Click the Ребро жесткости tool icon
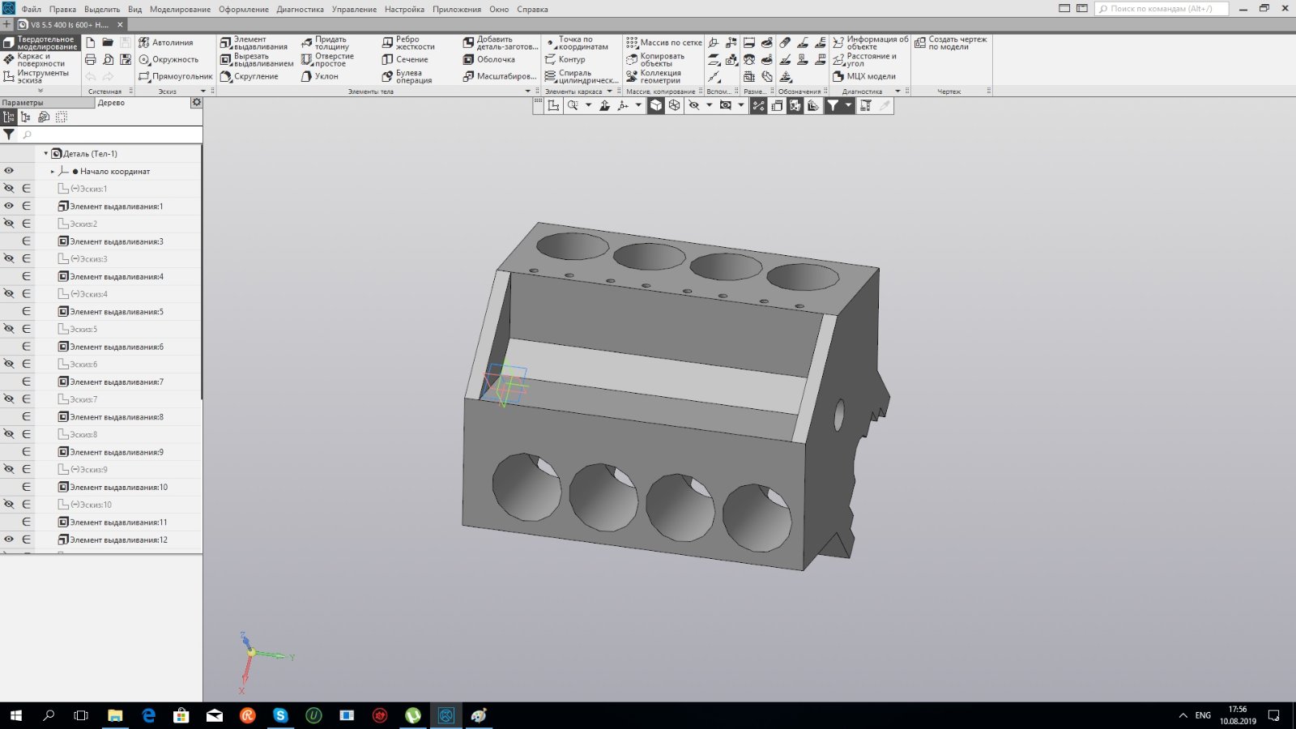Screen dimensions: 1296x729 (x=387, y=42)
